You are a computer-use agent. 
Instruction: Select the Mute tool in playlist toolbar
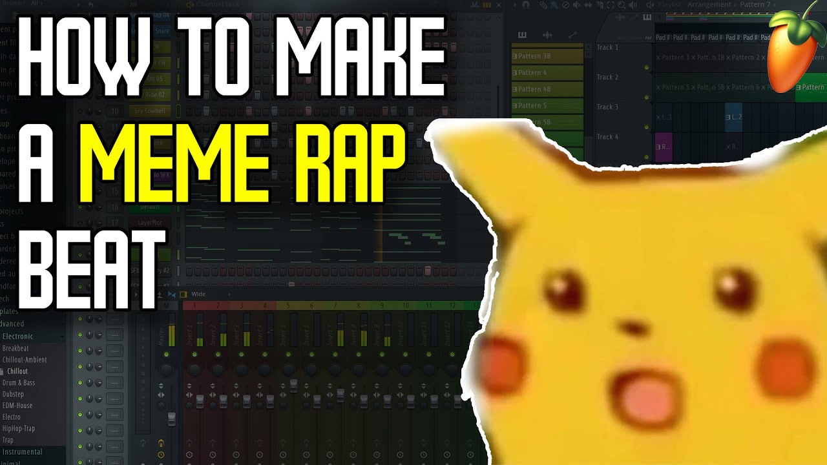coord(576,5)
